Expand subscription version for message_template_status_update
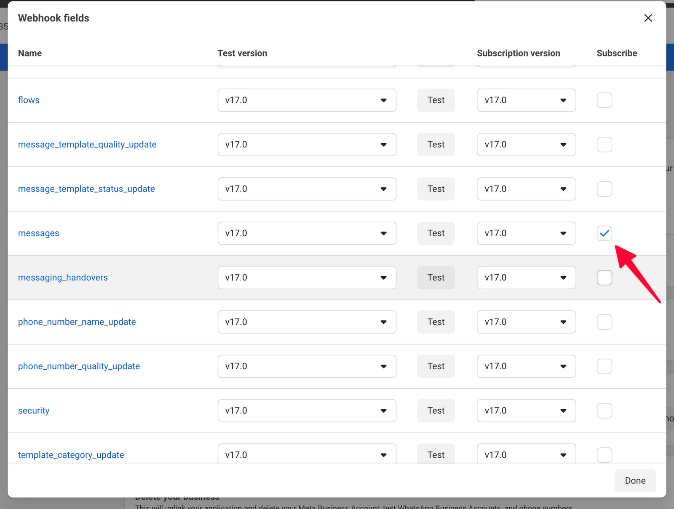Viewport: 674px width, 509px height. point(526,189)
